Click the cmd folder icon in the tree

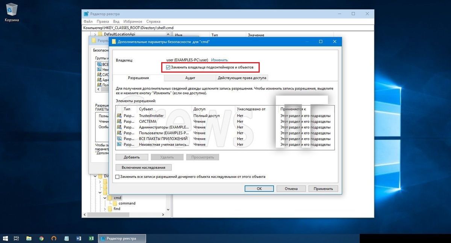(x=110, y=197)
